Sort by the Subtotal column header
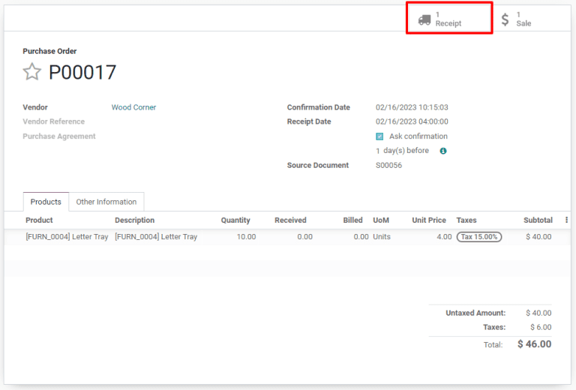The height and width of the screenshot is (390, 576). point(538,220)
